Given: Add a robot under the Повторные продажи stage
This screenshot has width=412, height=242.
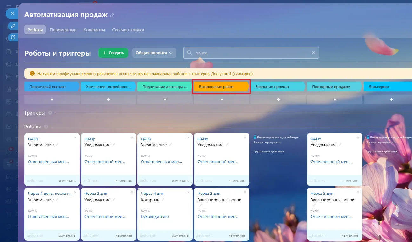Looking at the screenshot, I should (335, 99).
